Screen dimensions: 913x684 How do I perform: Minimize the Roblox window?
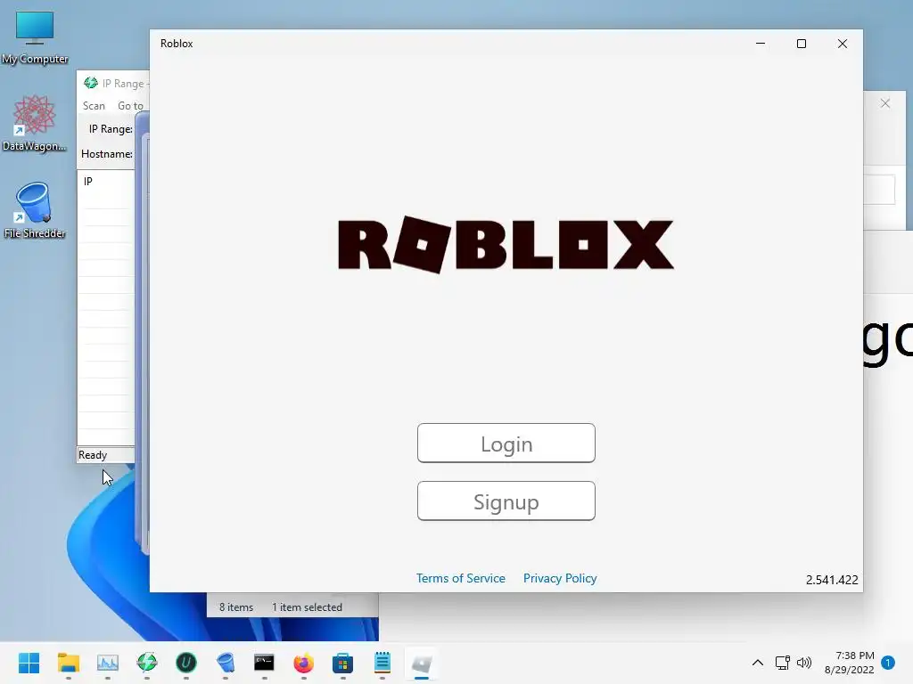(760, 44)
